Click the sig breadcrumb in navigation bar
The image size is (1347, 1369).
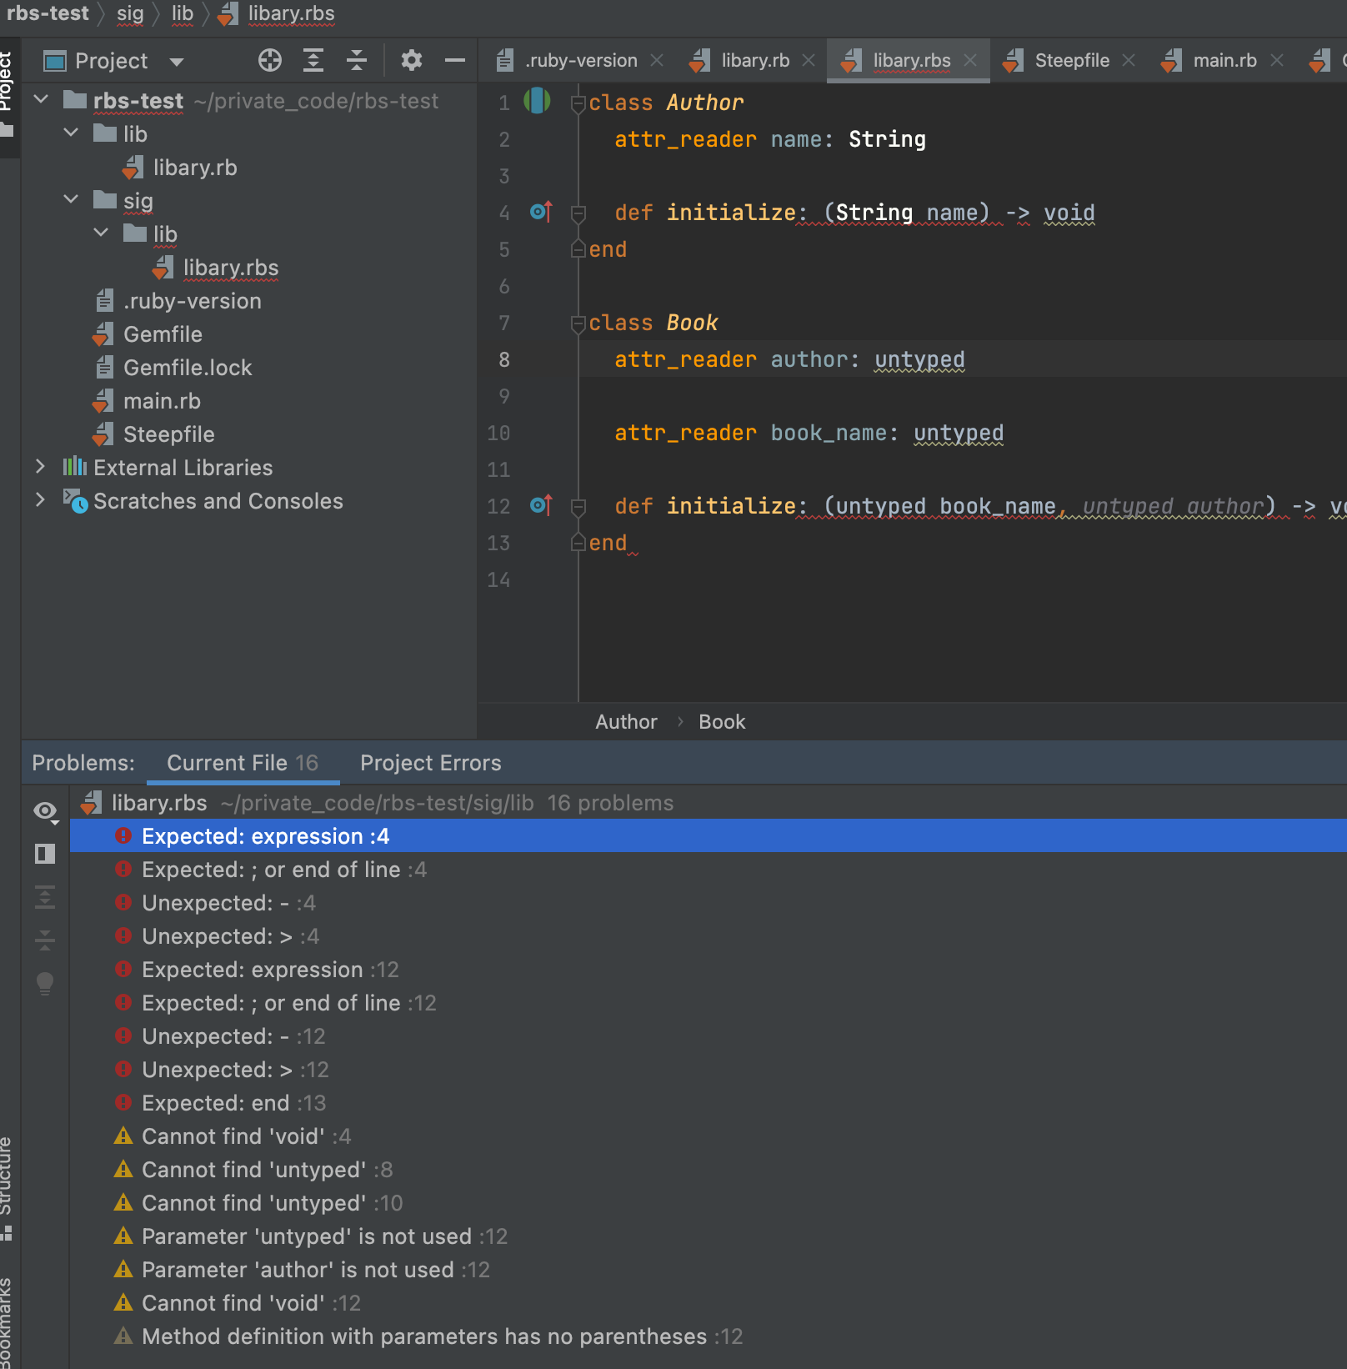point(130,14)
